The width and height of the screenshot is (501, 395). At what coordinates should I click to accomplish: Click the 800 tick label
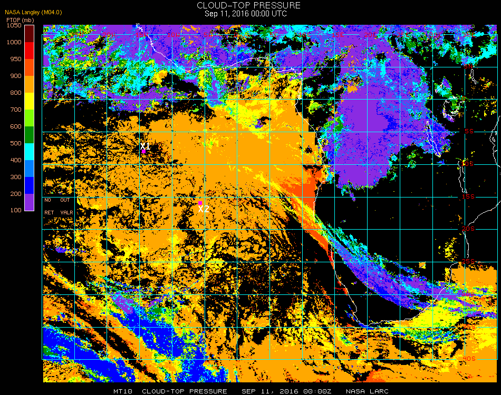pyautogui.click(x=16, y=93)
